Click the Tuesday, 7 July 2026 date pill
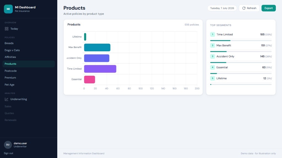Image resolution: width=282 pixels, height=158 pixels. 222,8
